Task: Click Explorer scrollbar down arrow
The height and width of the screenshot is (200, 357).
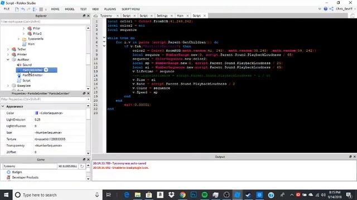Action: point(88,89)
